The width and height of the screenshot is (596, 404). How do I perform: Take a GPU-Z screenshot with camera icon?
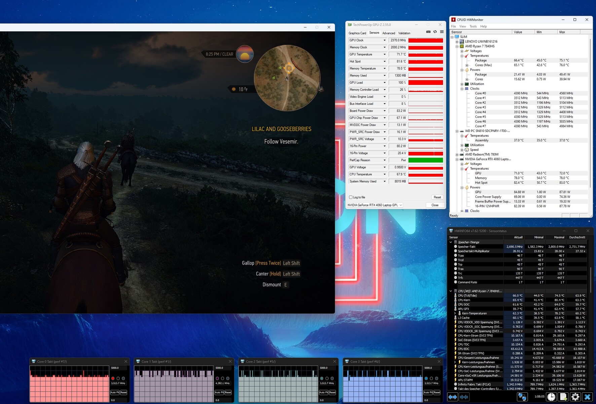pos(428,32)
